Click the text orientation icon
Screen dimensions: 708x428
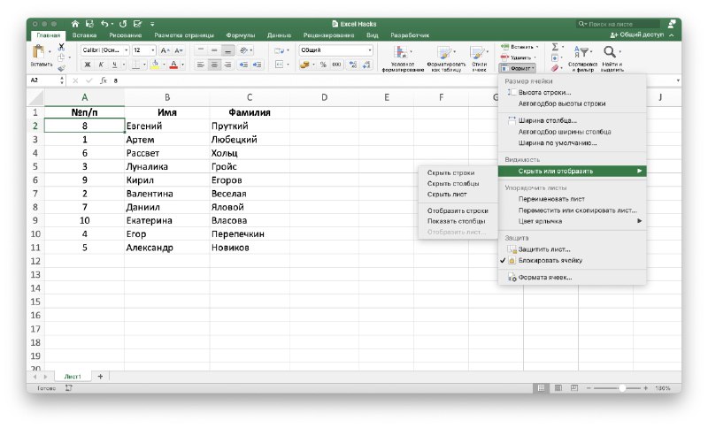244,50
